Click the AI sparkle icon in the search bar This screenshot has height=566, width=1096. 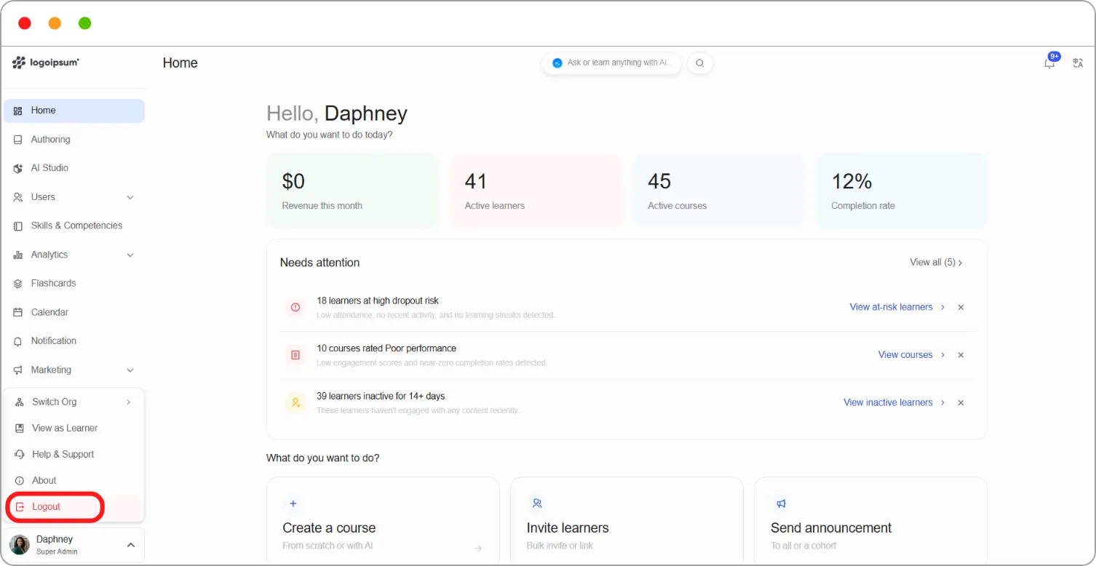pyautogui.click(x=557, y=63)
